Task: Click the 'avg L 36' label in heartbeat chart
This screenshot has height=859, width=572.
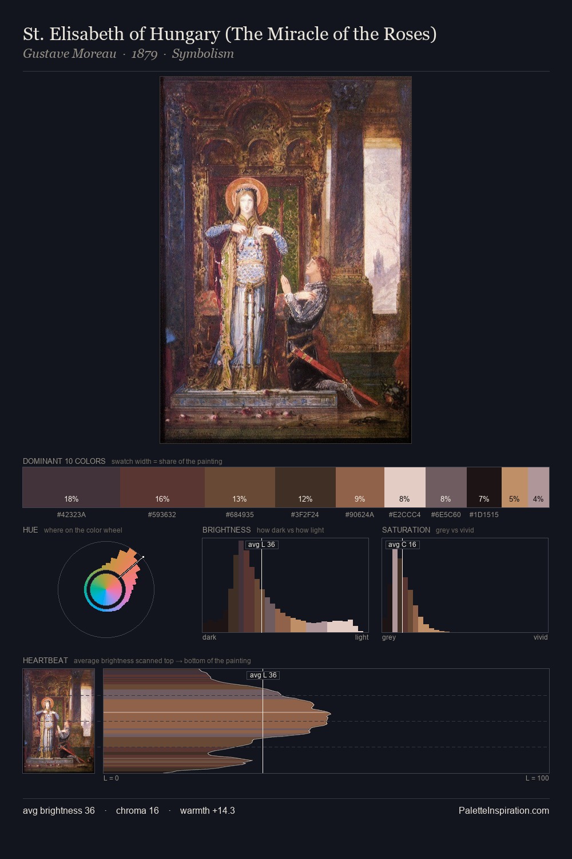Action: coord(263,675)
